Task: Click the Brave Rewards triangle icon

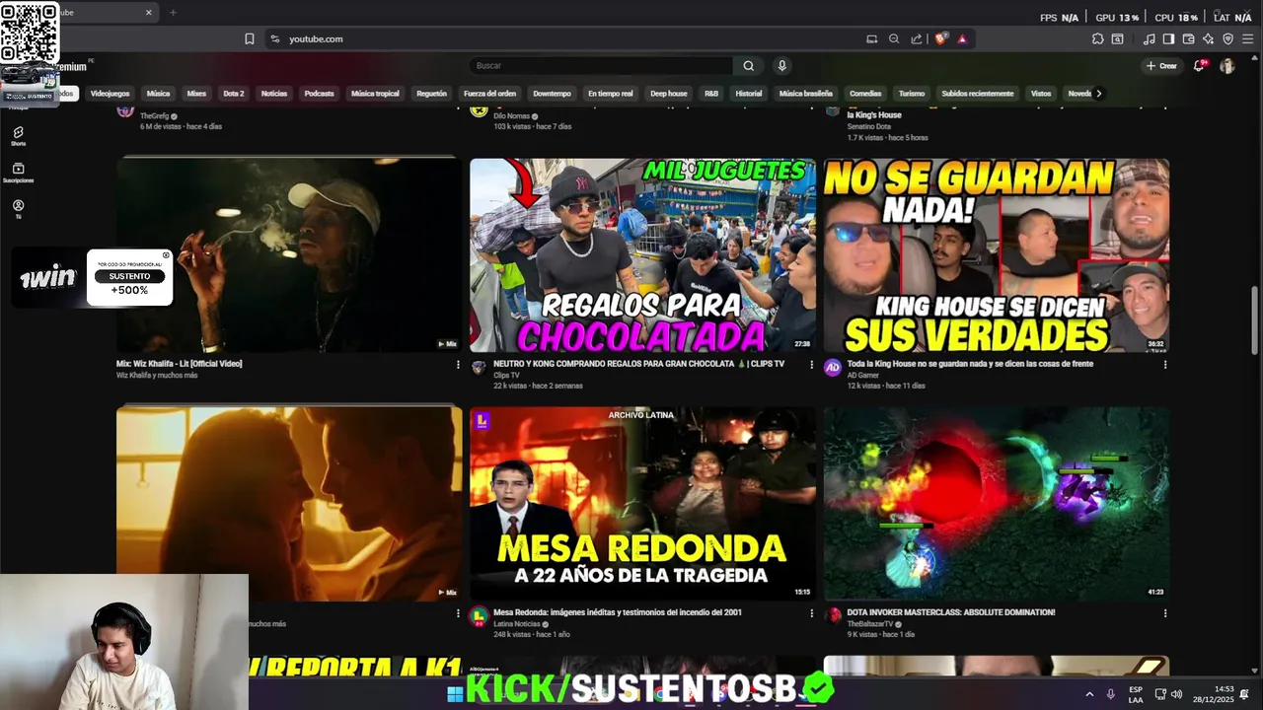Action: coord(962,39)
